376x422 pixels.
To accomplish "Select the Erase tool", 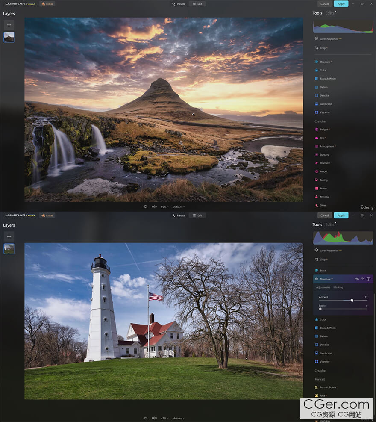I will (323, 271).
